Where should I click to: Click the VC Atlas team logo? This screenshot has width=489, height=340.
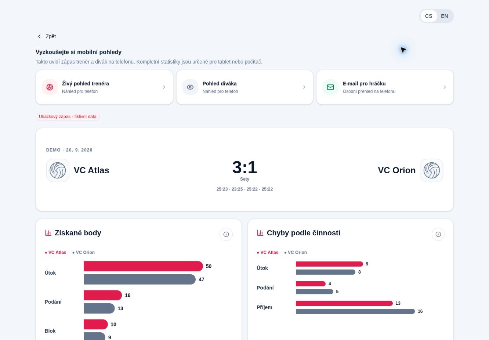pos(58,170)
